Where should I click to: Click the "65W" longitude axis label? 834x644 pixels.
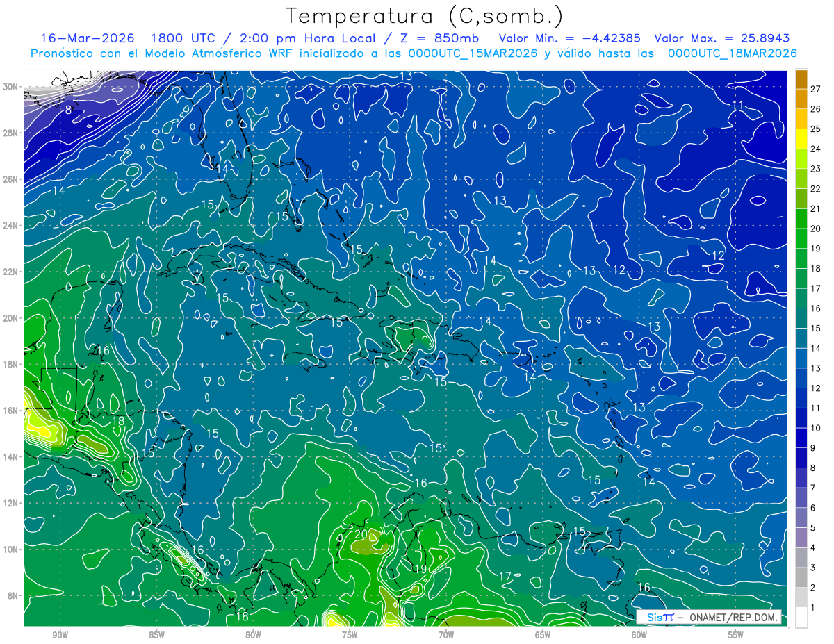543,635
